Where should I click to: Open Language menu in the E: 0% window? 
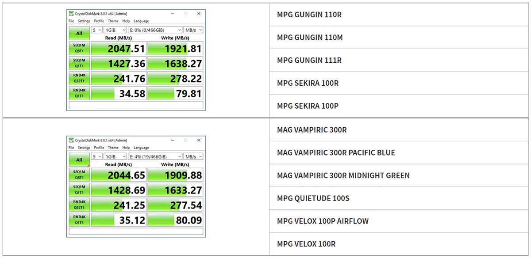[x=141, y=21]
